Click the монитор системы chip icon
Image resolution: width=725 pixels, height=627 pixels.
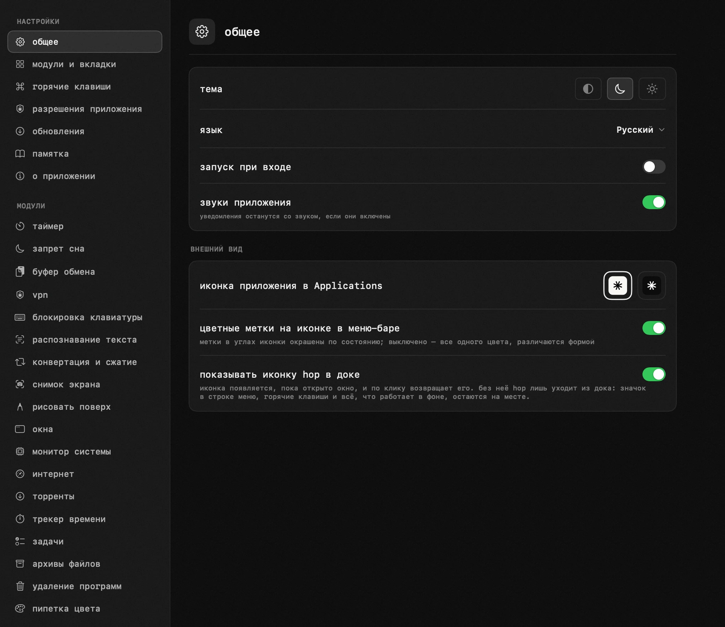click(x=20, y=451)
